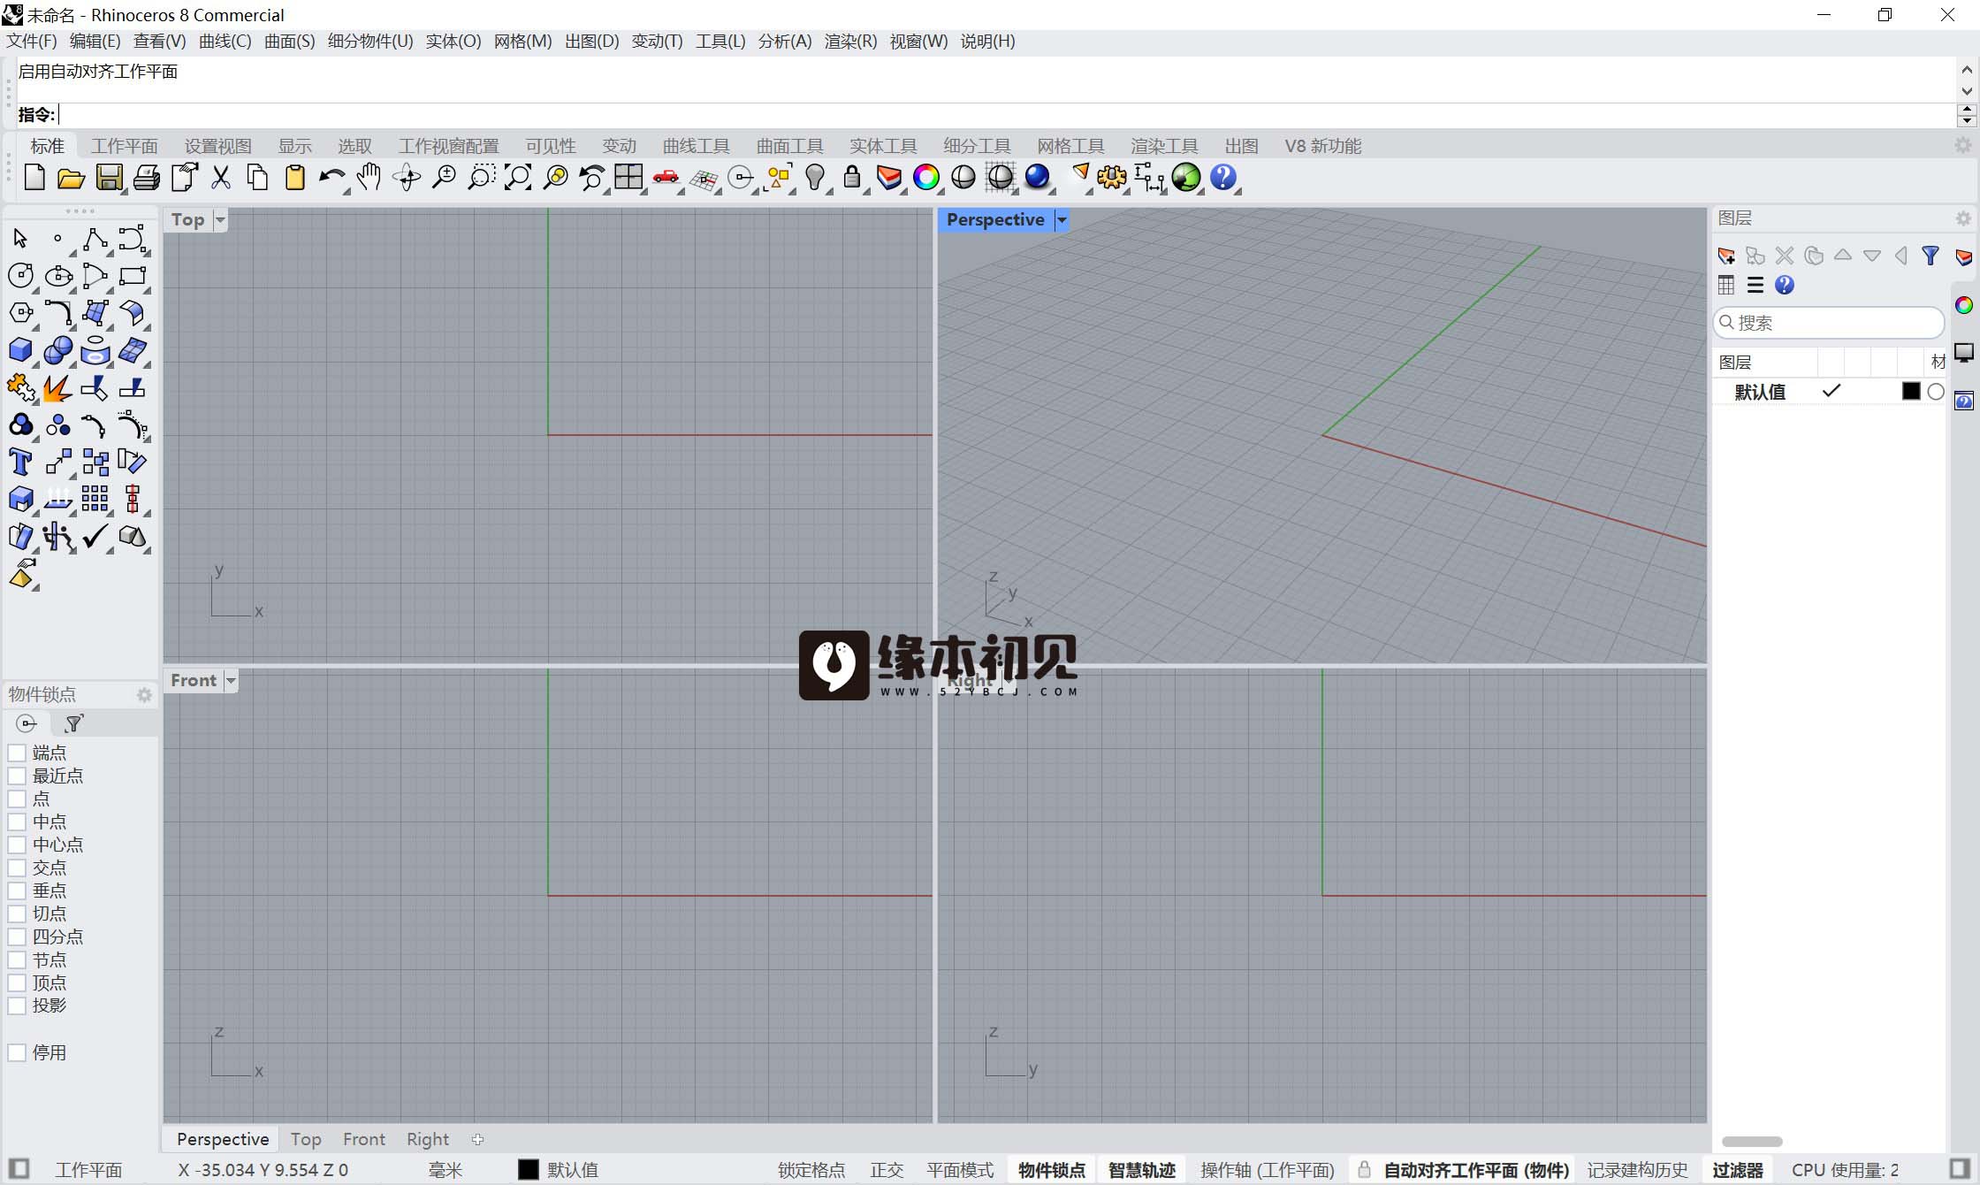Screen dimensions: 1980x1185
Task: Toggle 正交 in the status bar
Action: pos(887,1170)
